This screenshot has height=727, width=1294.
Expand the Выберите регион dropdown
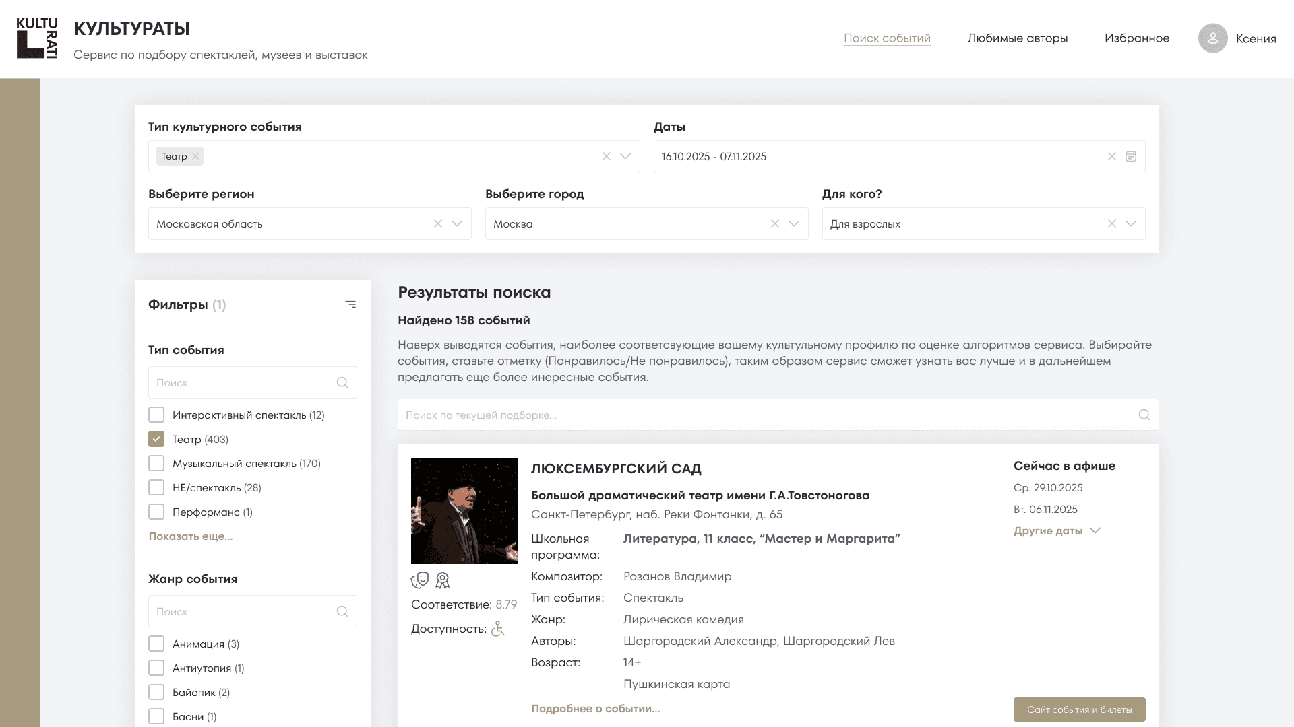coord(457,223)
